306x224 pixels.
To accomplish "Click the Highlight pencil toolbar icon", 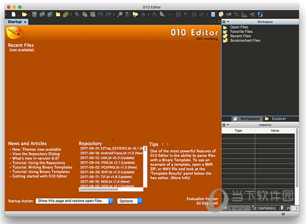I will pos(162,14).
